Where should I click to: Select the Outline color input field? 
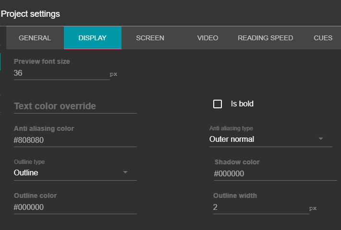(x=75, y=207)
